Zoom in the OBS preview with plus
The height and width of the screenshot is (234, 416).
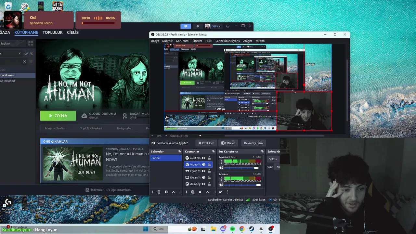166,136
